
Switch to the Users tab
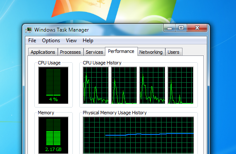pos(173,52)
